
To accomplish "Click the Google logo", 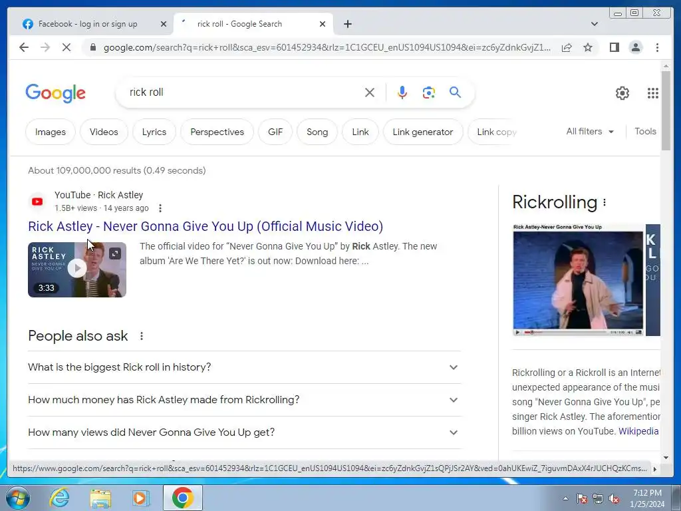I will 56,93.
